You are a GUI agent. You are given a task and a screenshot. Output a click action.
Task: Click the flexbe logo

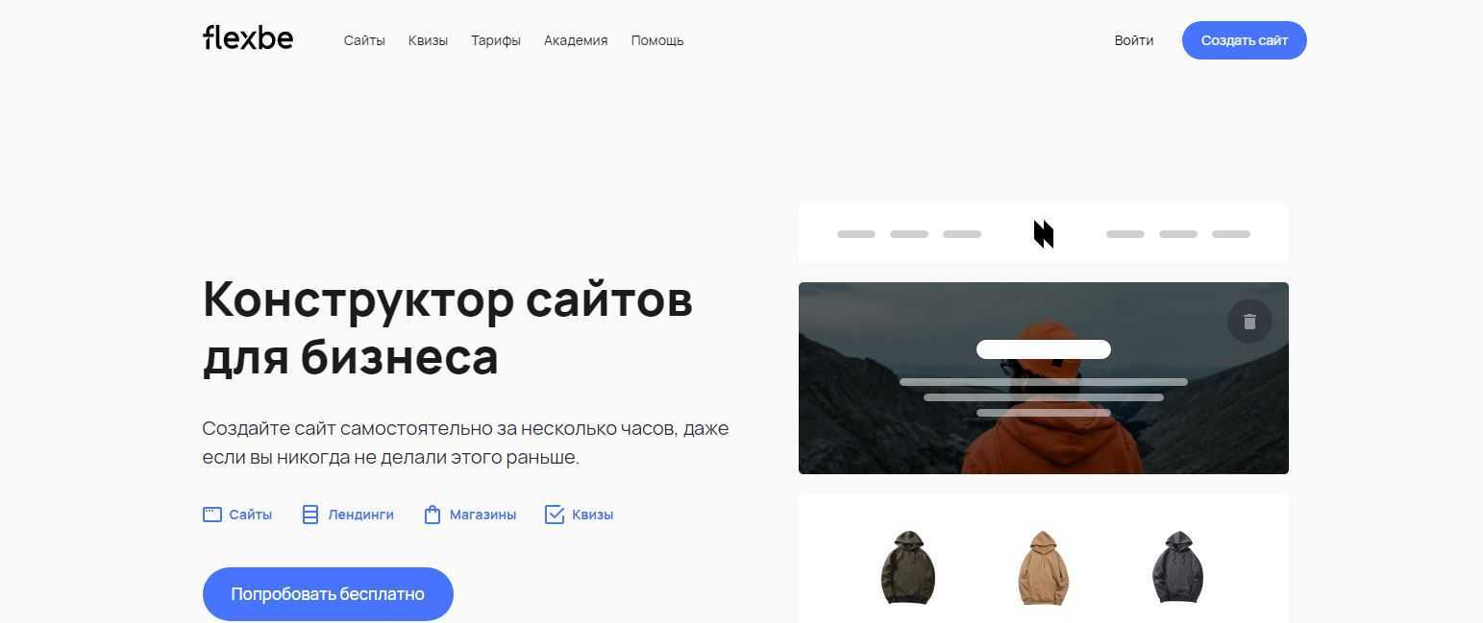pos(248,38)
